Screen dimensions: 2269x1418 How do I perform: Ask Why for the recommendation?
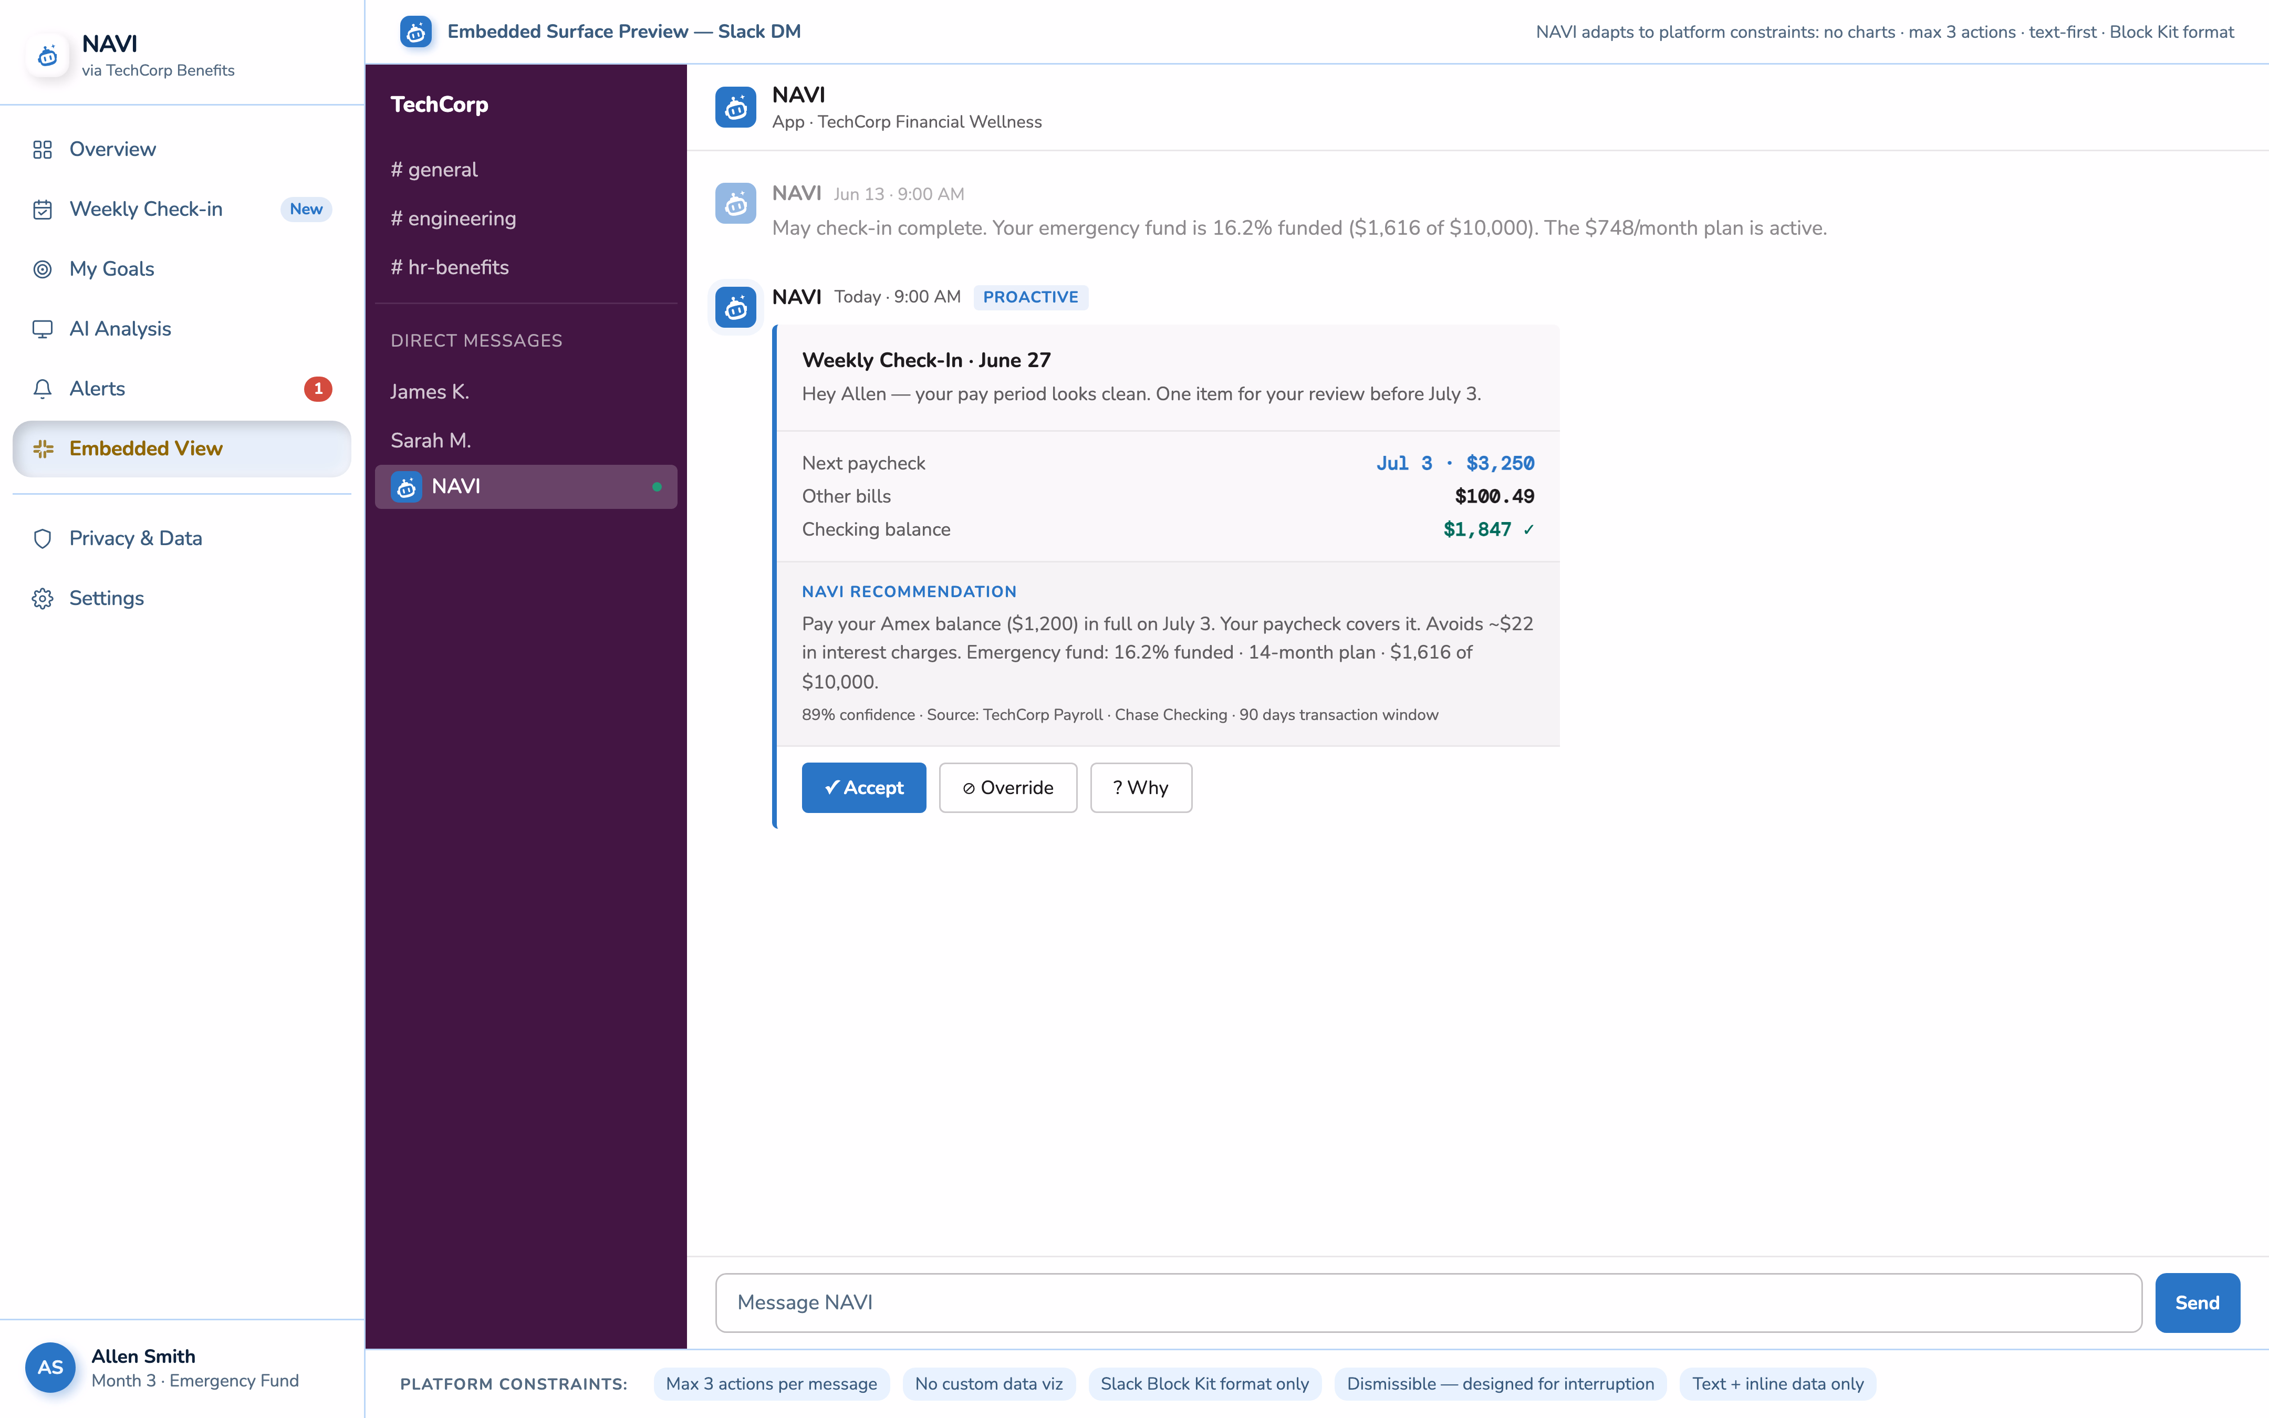1141,788
